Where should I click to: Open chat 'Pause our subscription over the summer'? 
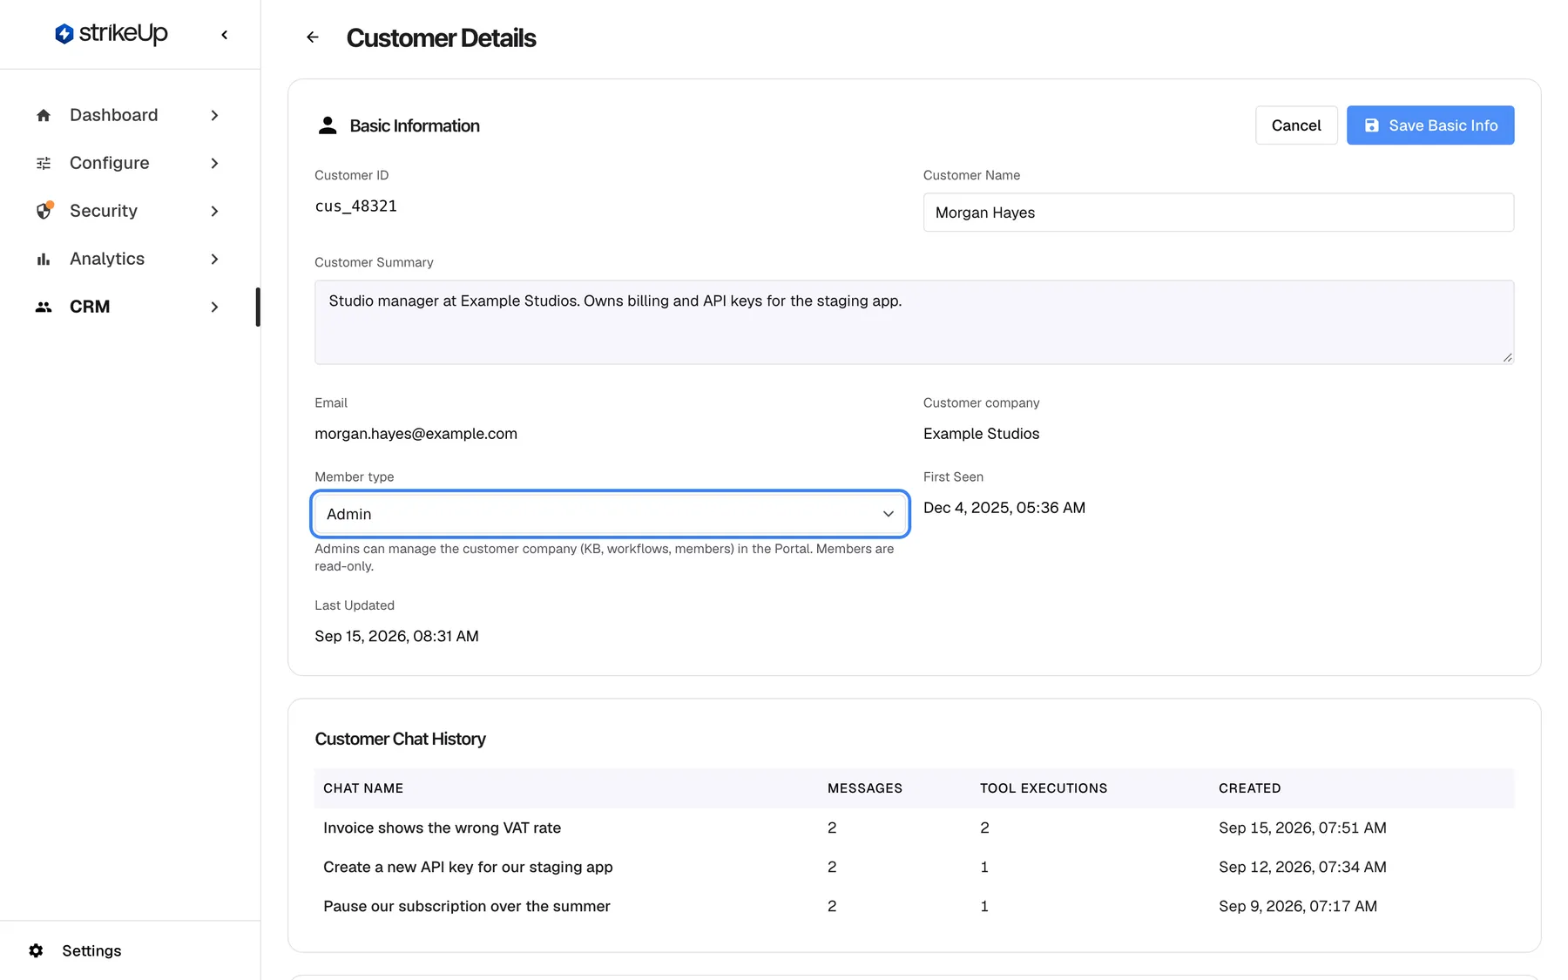tap(467, 906)
